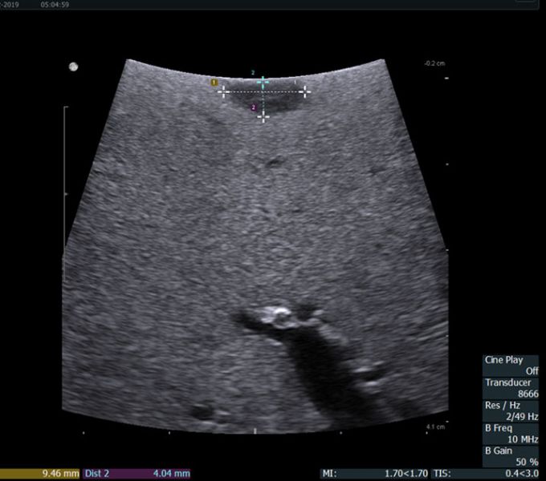Click the MI 1.70<1.70 indicator
This screenshot has width=546, height=481.
(373, 473)
